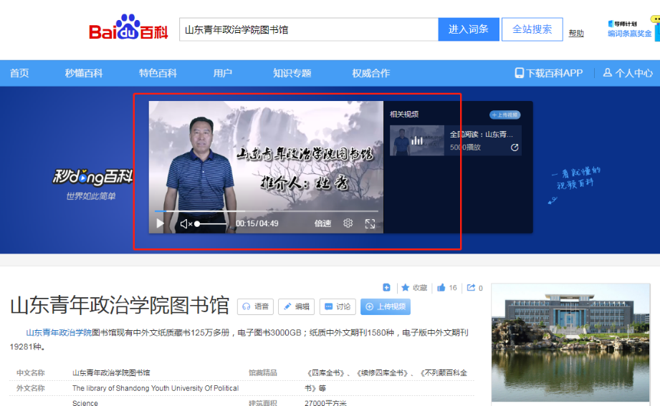This screenshot has width=660, height=406.
Task: Unmute the video via the speaker icon
Action: (186, 223)
